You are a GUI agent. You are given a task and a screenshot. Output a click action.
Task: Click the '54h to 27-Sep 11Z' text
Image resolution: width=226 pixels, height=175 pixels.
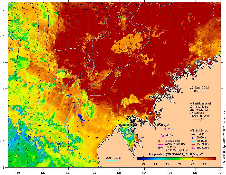[176, 150]
